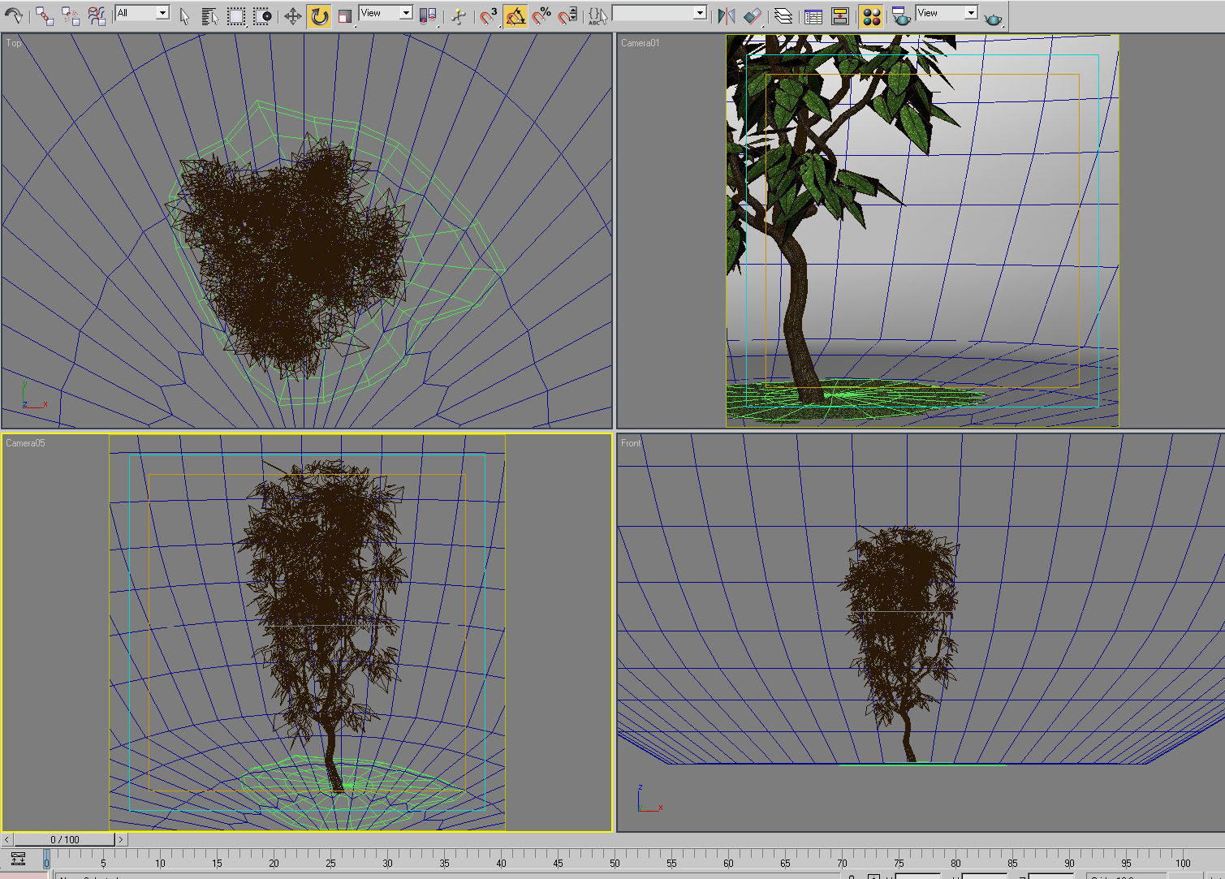1225x879 pixels.
Task: Open the Align tool
Action: tap(753, 16)
